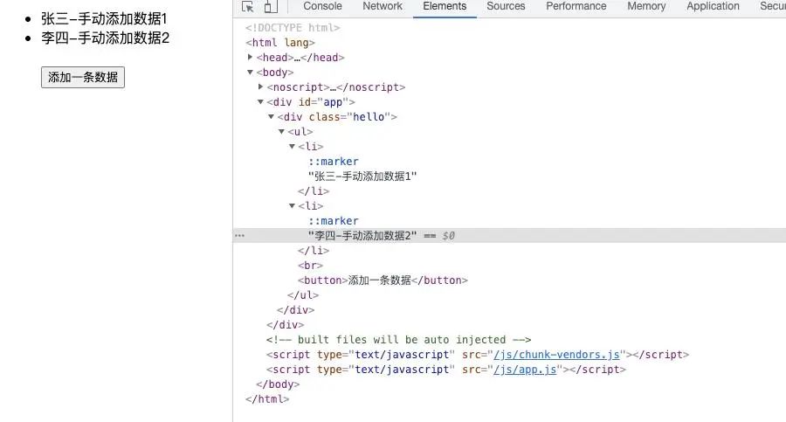Viewport: 786px width, 422px height.
Task: Select the "李四-手动添加数据2" text node in DOM
Action: pos(362,235)
